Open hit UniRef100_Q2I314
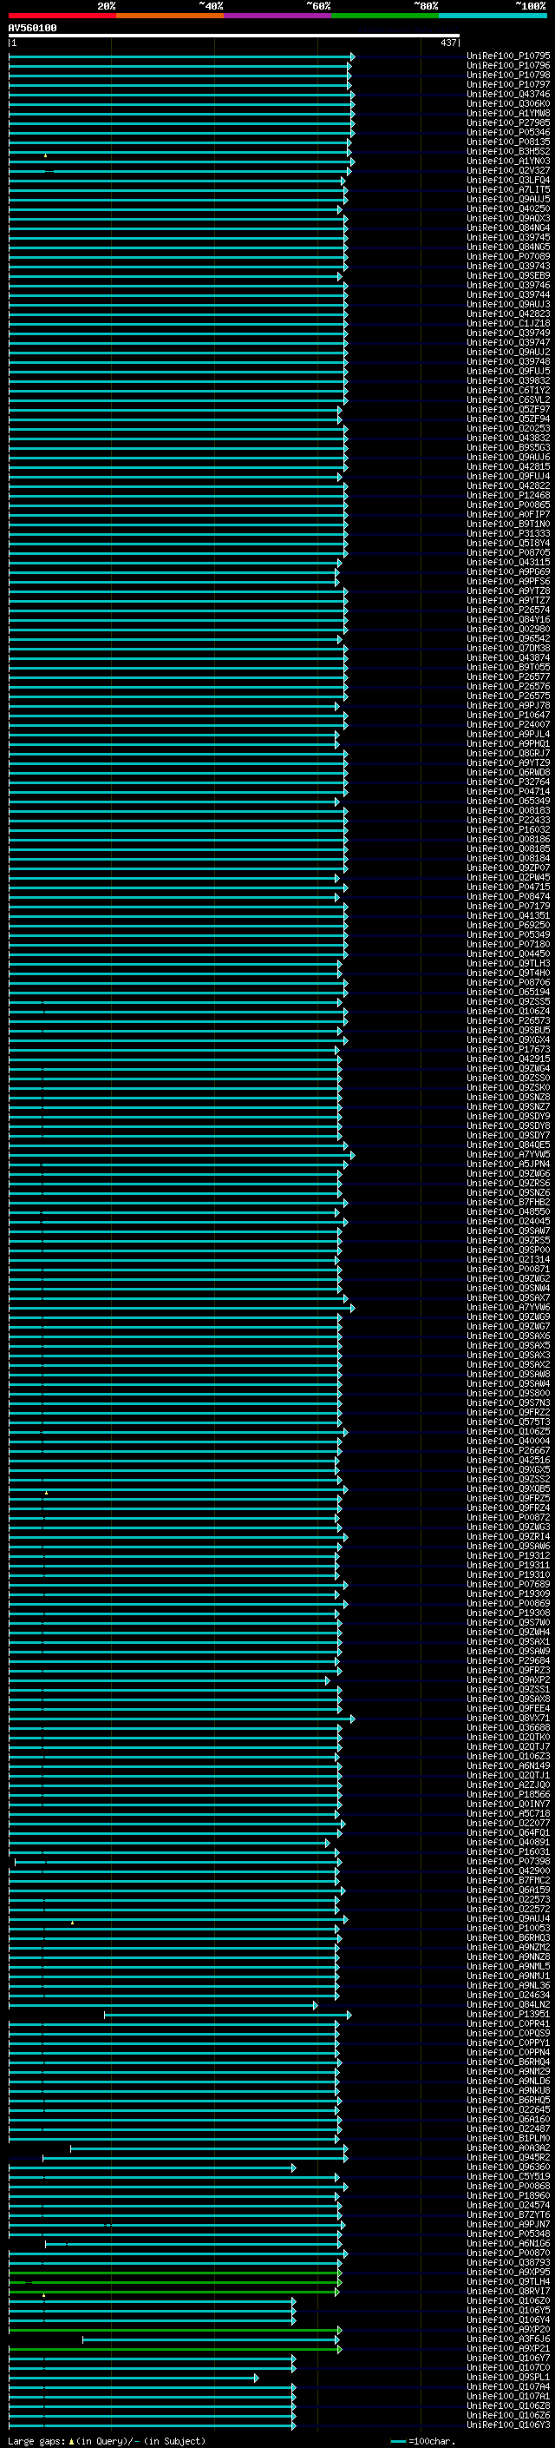The image size is (555, 2448). click(x=508, y=1260)
